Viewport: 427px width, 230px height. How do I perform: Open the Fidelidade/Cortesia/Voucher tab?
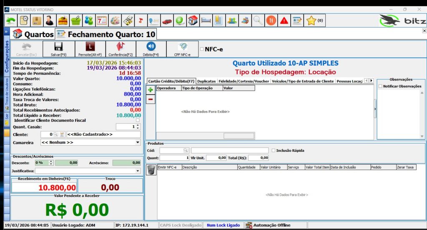[x=244, y=81]
